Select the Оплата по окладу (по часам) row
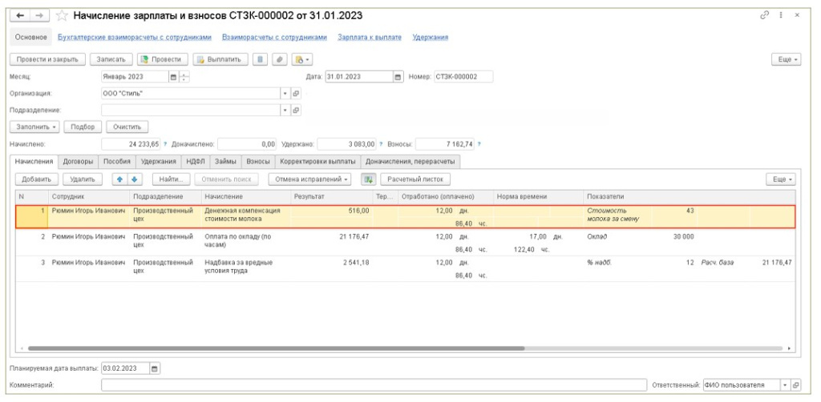This screenshot has width=821, height=402. (405, 243)
